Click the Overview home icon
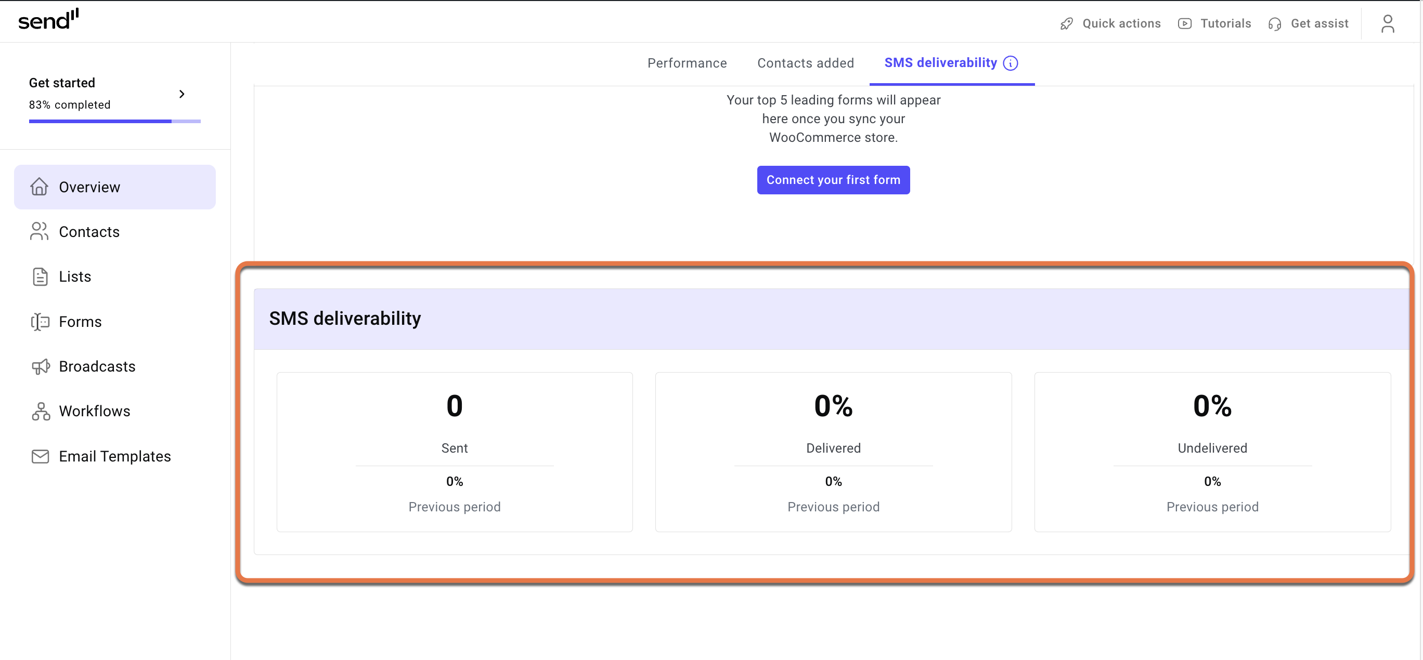1423x660 pixels. tap(39, 187)
